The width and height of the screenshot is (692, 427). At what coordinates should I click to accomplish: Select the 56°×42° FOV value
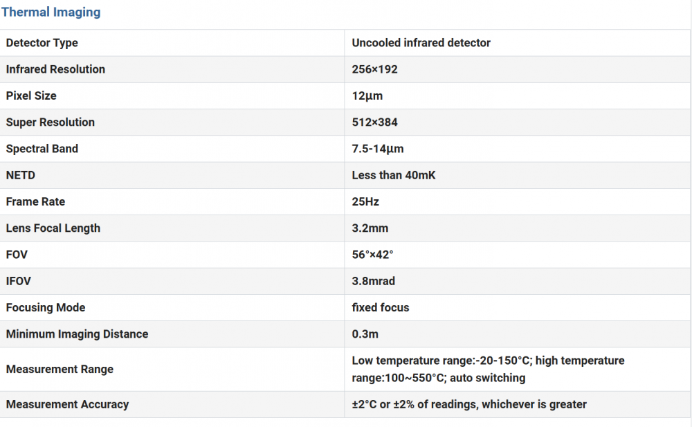click(x=372, y=255)
